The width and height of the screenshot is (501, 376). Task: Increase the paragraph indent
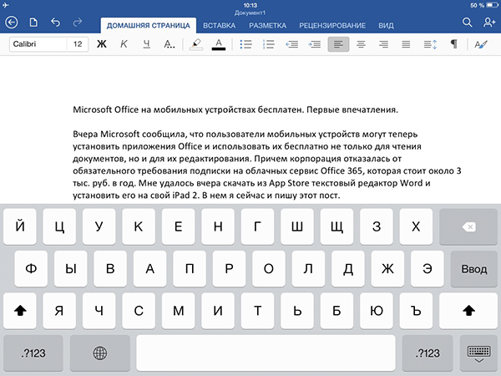[x=315, y=44]
